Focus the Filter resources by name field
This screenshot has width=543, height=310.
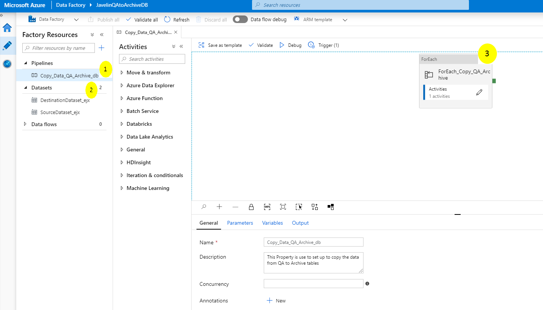pos(59,48)
